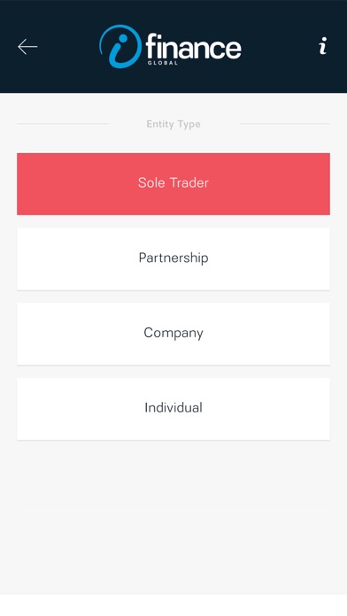Select the Sole Trader entity type
347x616 pixels.
click(173, 184)
